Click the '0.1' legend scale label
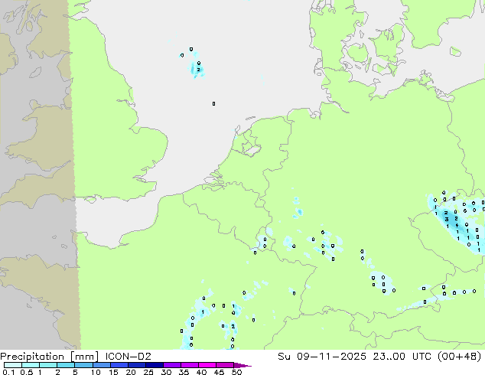Viewport: 485px width, 375px height. tap(8, 372)
